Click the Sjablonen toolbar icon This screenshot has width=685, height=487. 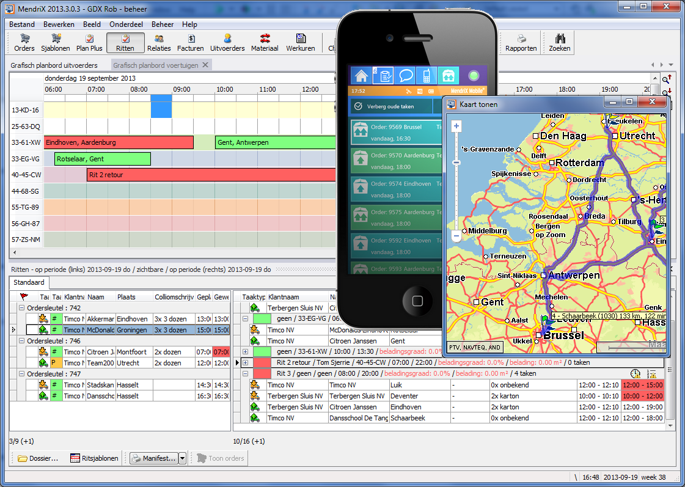(56, 43)
